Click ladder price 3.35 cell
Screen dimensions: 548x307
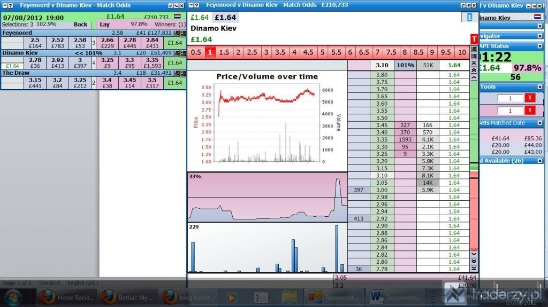tap(382, 139)
